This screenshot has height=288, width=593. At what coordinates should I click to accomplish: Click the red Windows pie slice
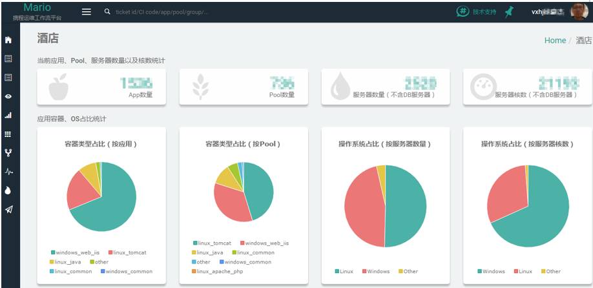click(364, 206)
